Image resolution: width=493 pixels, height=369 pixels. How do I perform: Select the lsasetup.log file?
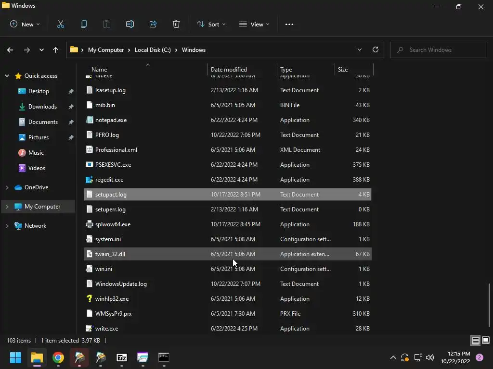point(228,90)
